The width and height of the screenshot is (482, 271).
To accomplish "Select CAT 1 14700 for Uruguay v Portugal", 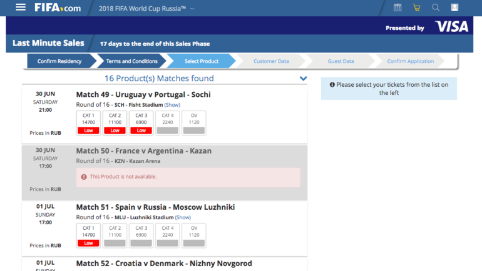I will click(88, 123).
